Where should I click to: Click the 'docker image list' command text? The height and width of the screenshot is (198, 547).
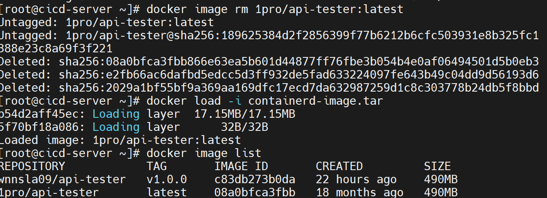204,153
